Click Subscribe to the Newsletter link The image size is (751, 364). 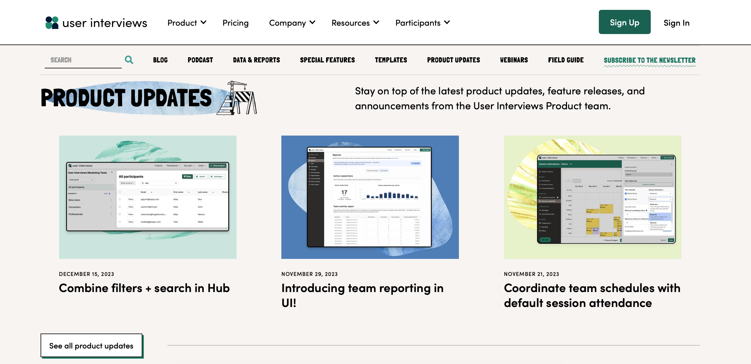click(649, 60)
